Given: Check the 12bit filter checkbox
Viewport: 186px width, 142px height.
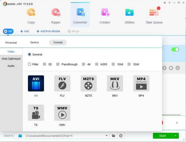Looking at the screenshot, I should pos(129,64).
